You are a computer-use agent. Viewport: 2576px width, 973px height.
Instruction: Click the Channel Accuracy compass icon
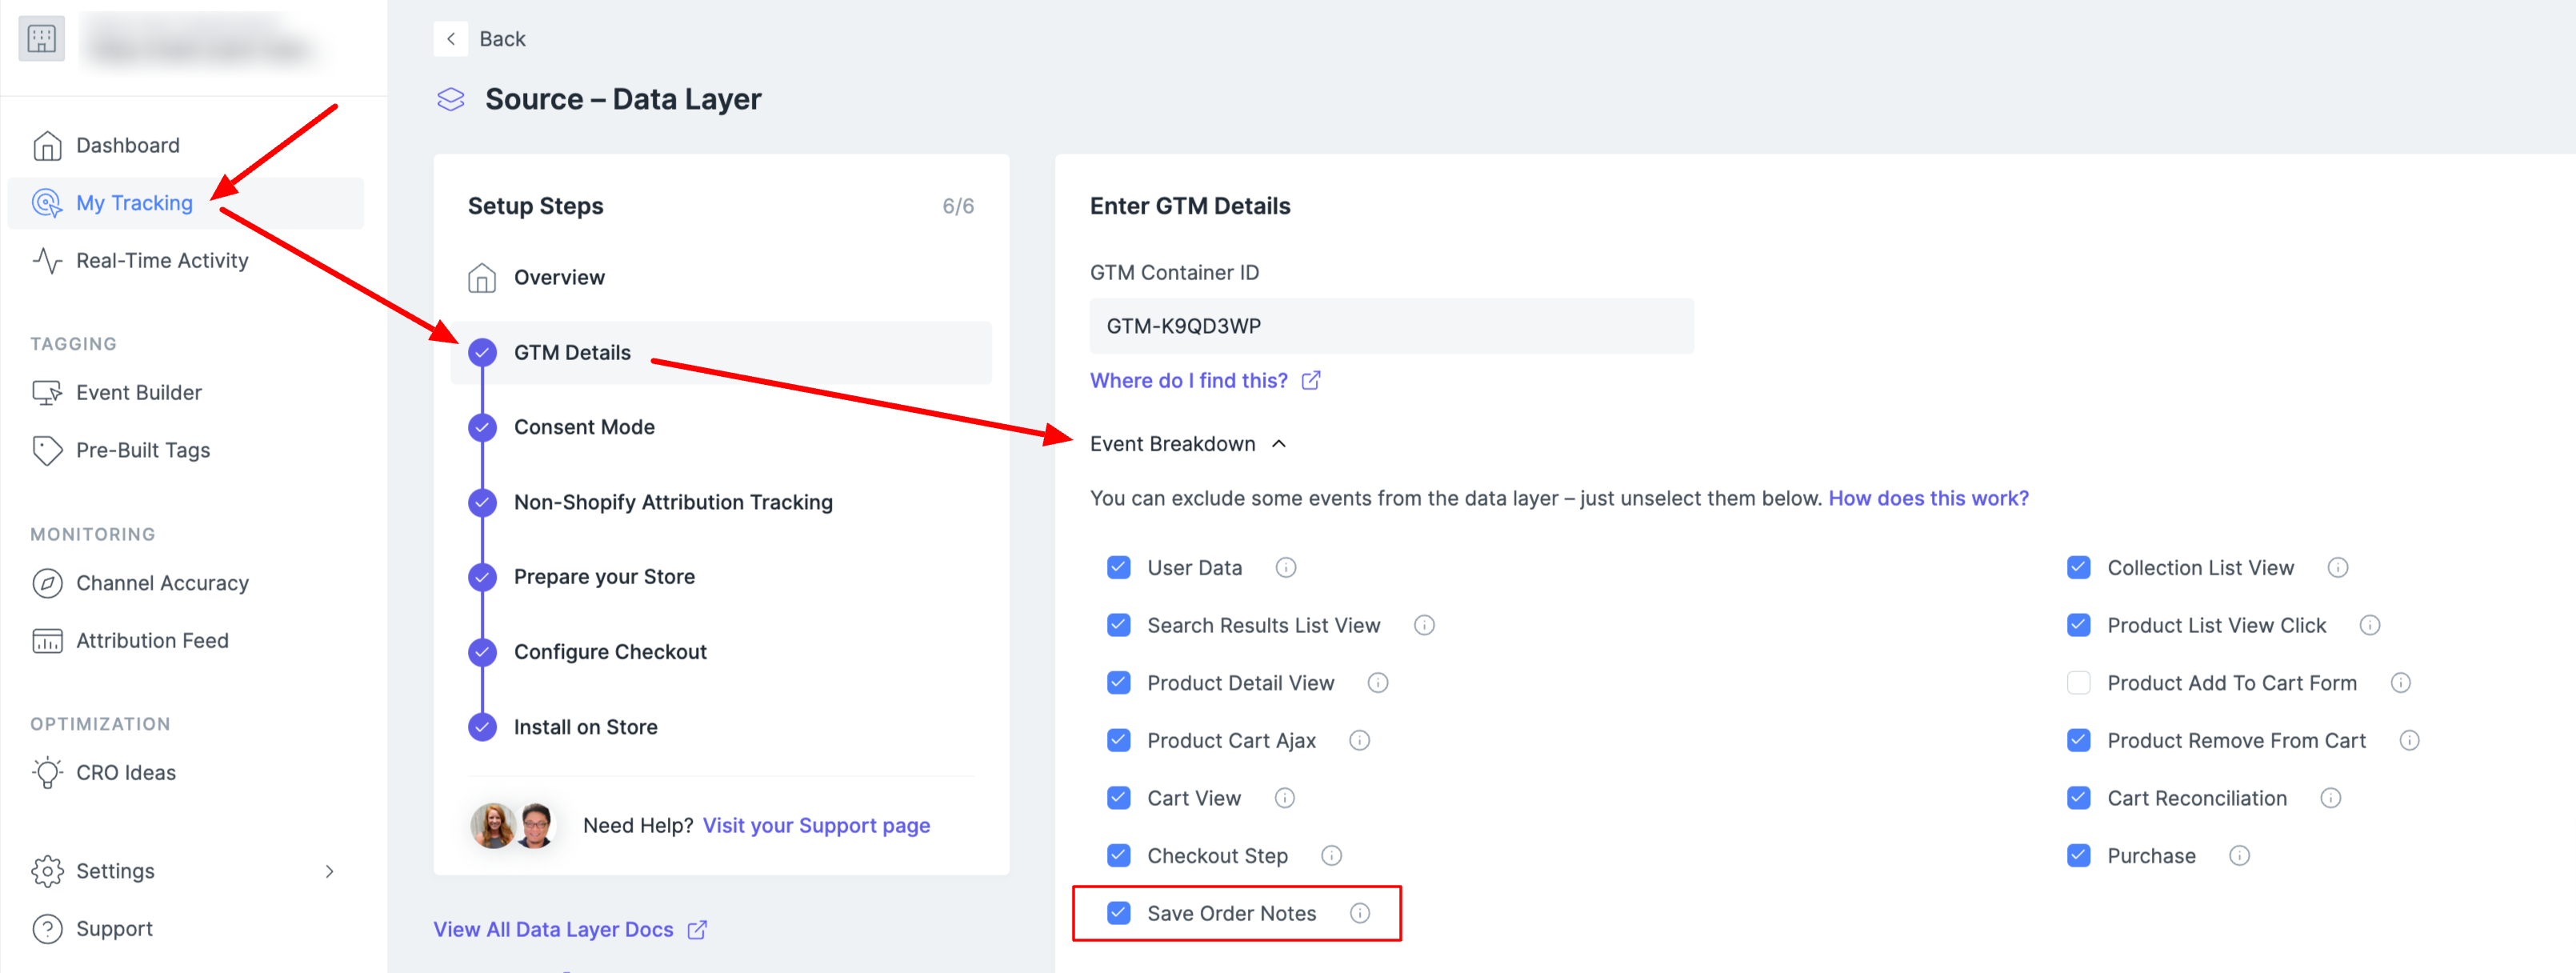coord(47,583)
